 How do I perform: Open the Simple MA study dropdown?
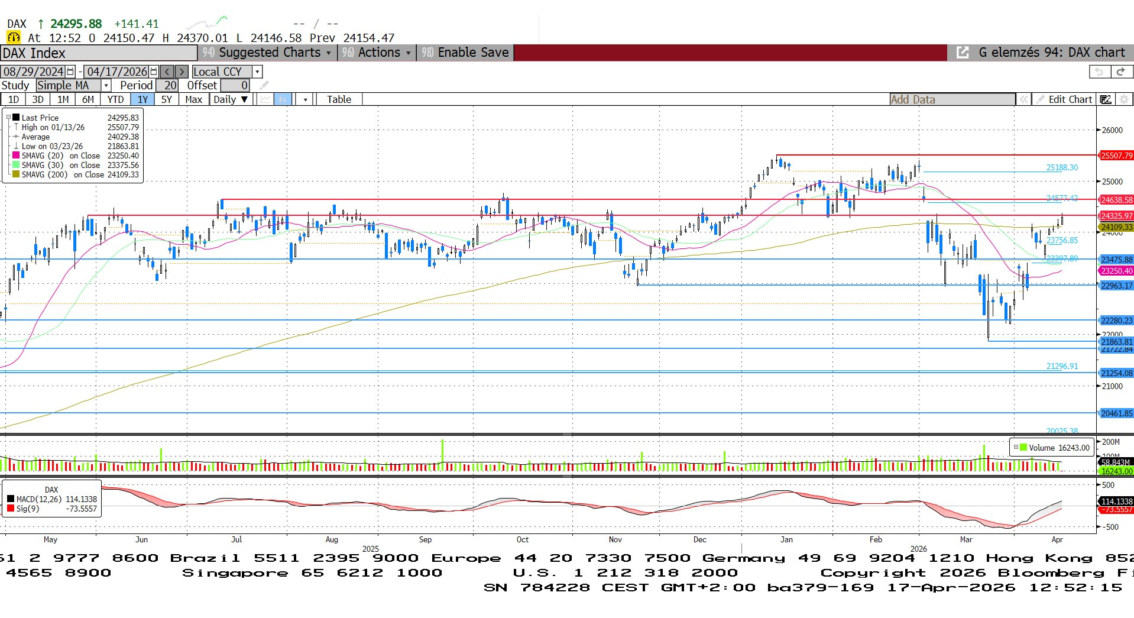click(106, 86)
